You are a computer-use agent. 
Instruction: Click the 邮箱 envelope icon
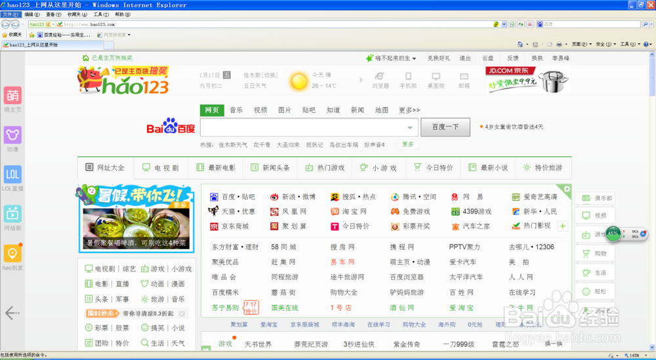pyautogui.click(x=464, y=76)
